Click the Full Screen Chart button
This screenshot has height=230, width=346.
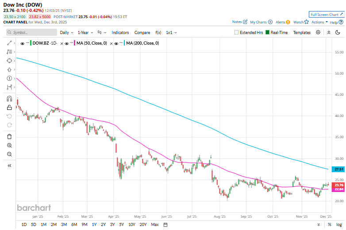326,15
